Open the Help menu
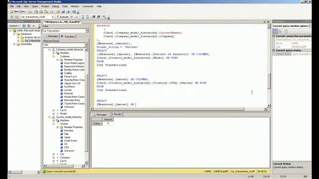Viewport: 319px width, 179px height. point(99,6)
